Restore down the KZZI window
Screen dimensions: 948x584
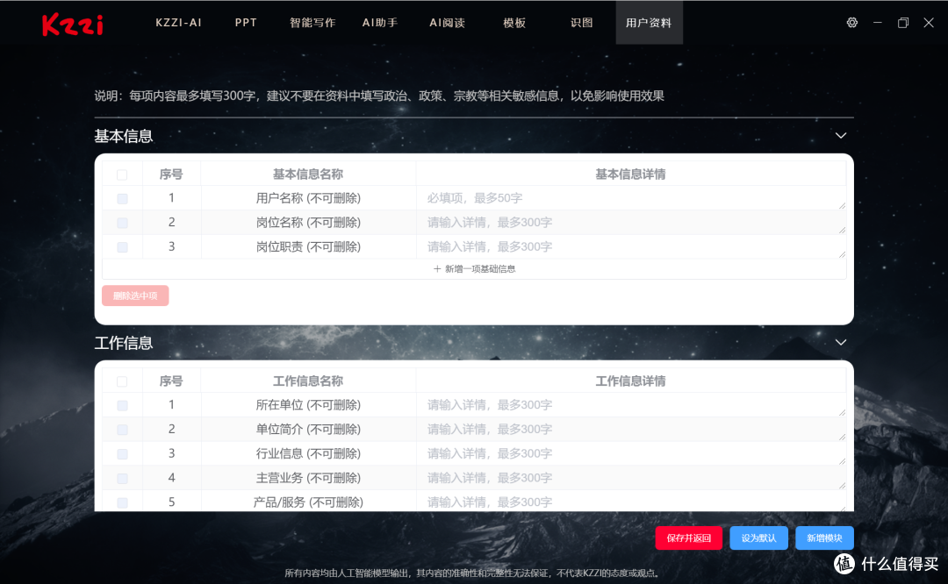(x=902, y=22)
